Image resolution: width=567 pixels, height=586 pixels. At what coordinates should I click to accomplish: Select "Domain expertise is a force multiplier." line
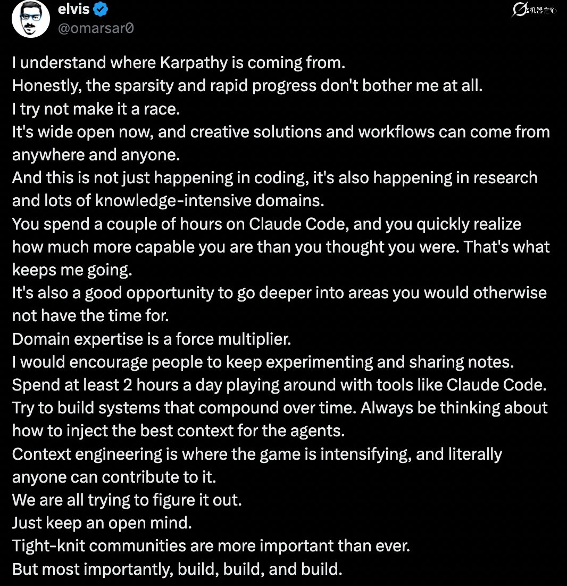point(152,339)
